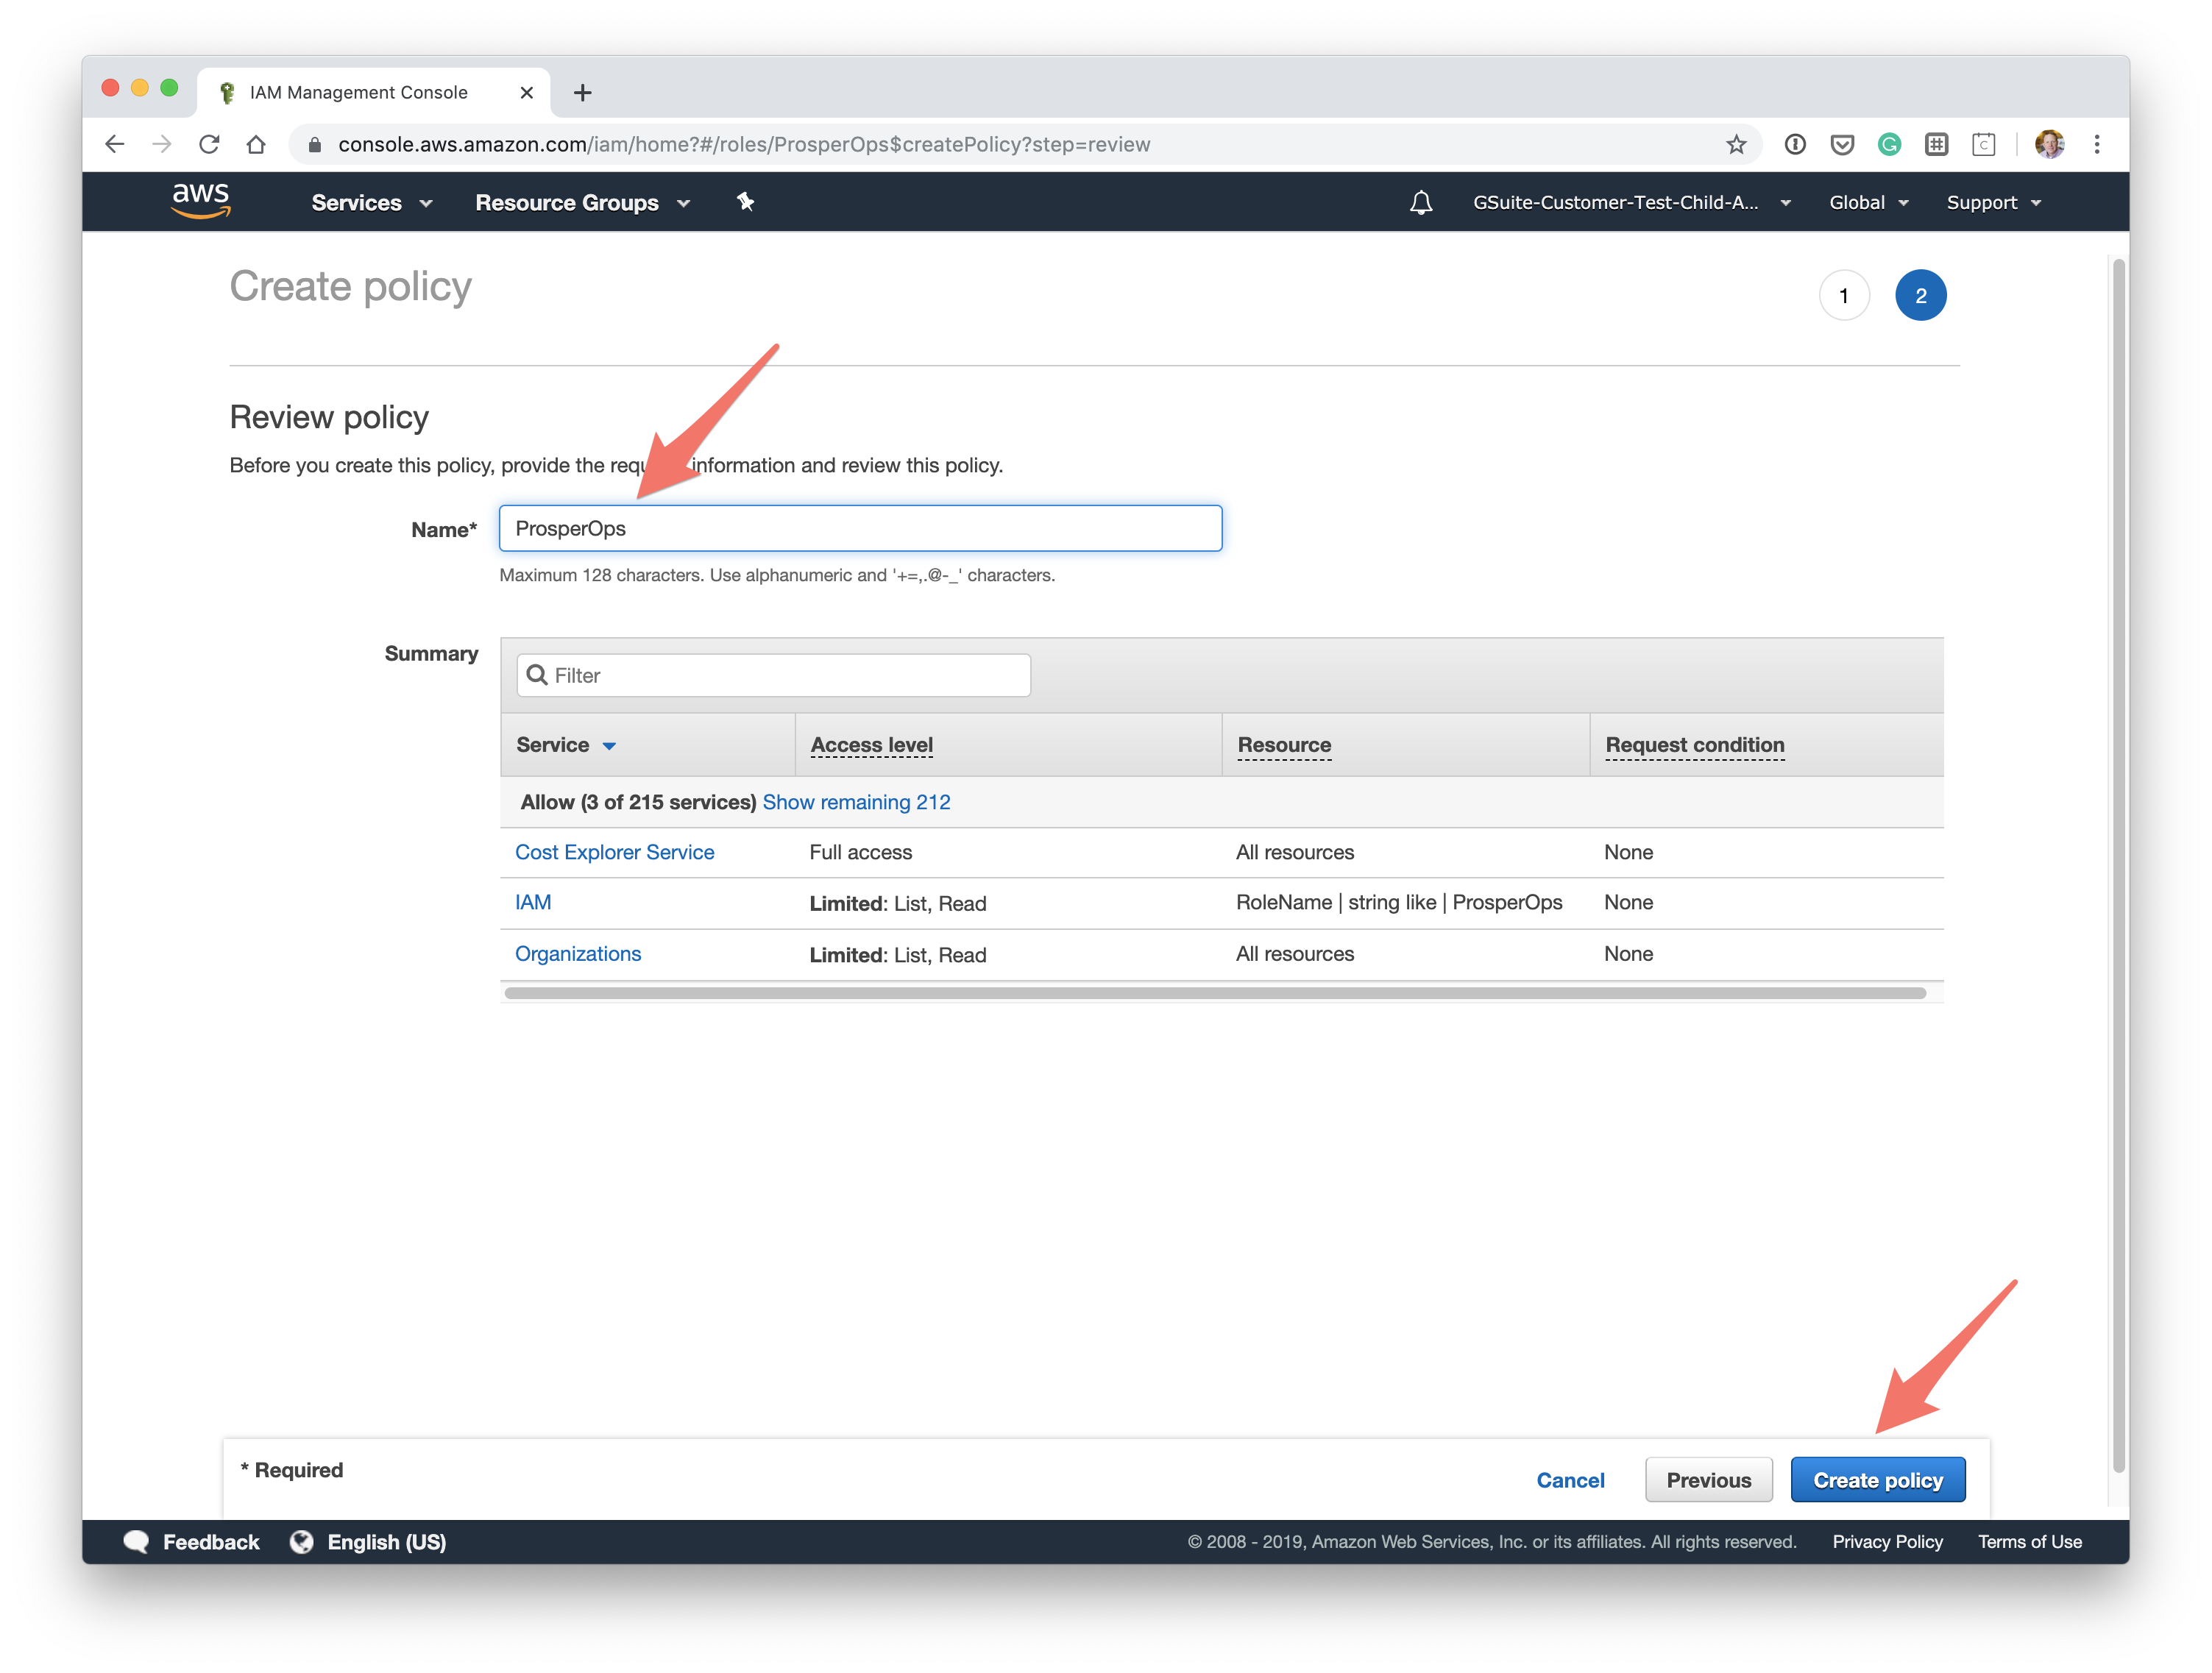Screen dimensions: 2212x1673
Task: Open the Organizations service link
Action: point(578,954)
